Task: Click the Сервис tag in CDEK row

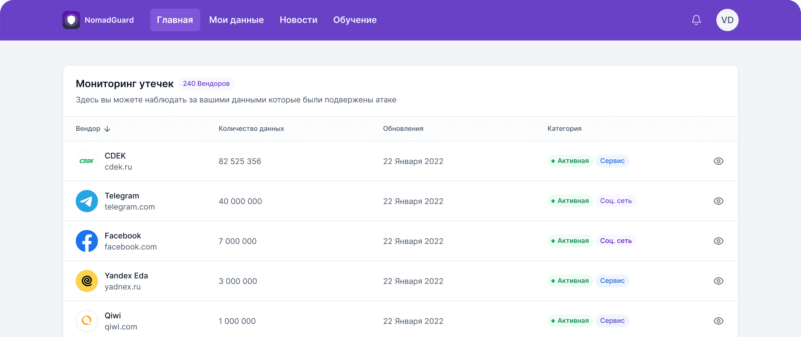Action: (x=612, y=161)
